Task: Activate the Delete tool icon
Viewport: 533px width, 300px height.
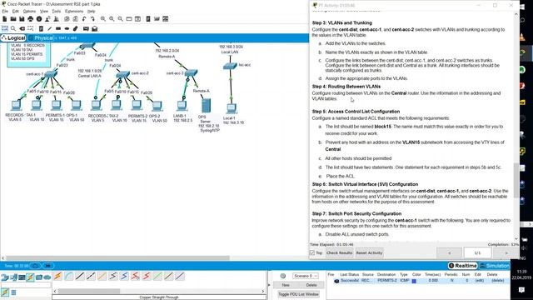Action: pos(22,28)
